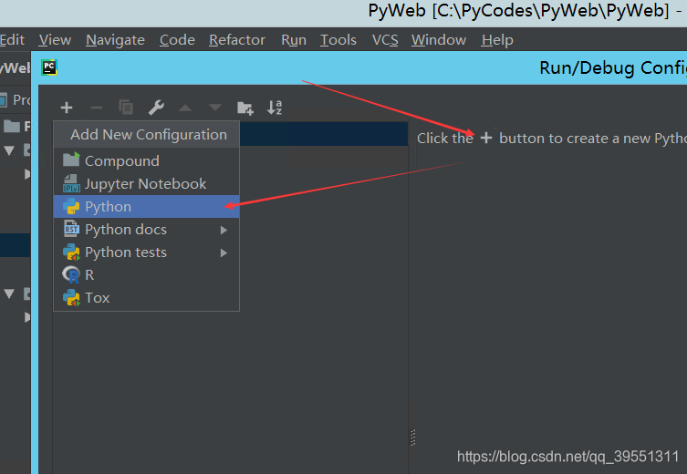Click the Copy Configuration icon
The image size is (687, 474).
[126, 108]
